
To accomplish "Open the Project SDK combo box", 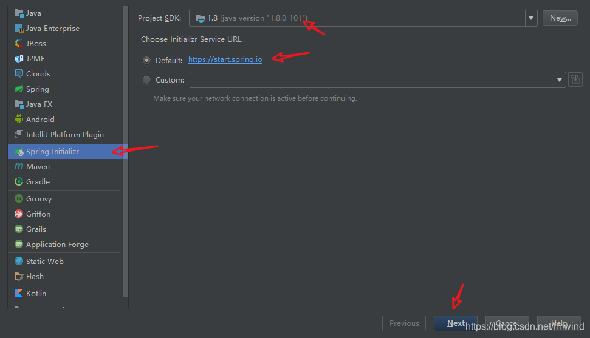I will tap(363, 18).
